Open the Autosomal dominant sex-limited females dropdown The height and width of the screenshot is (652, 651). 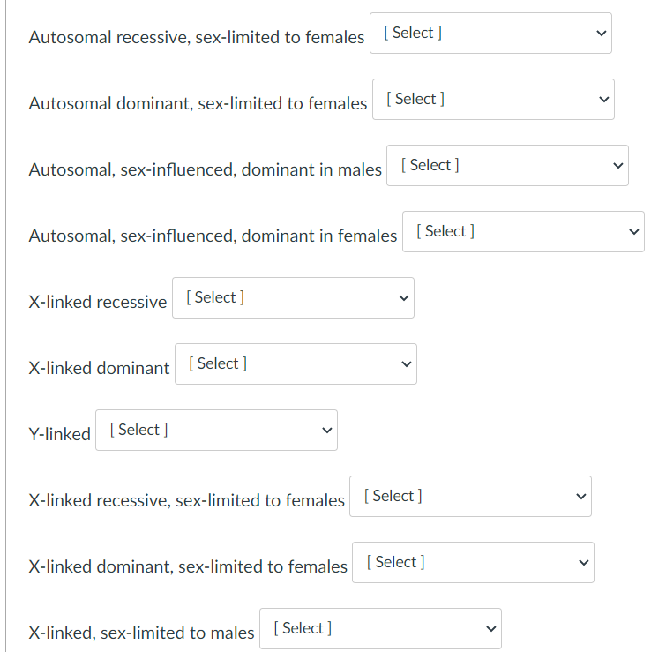point(493,99)
